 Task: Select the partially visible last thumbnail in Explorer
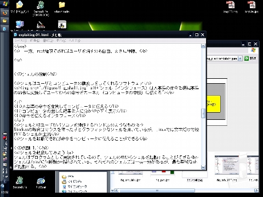(x=253, y=165)
